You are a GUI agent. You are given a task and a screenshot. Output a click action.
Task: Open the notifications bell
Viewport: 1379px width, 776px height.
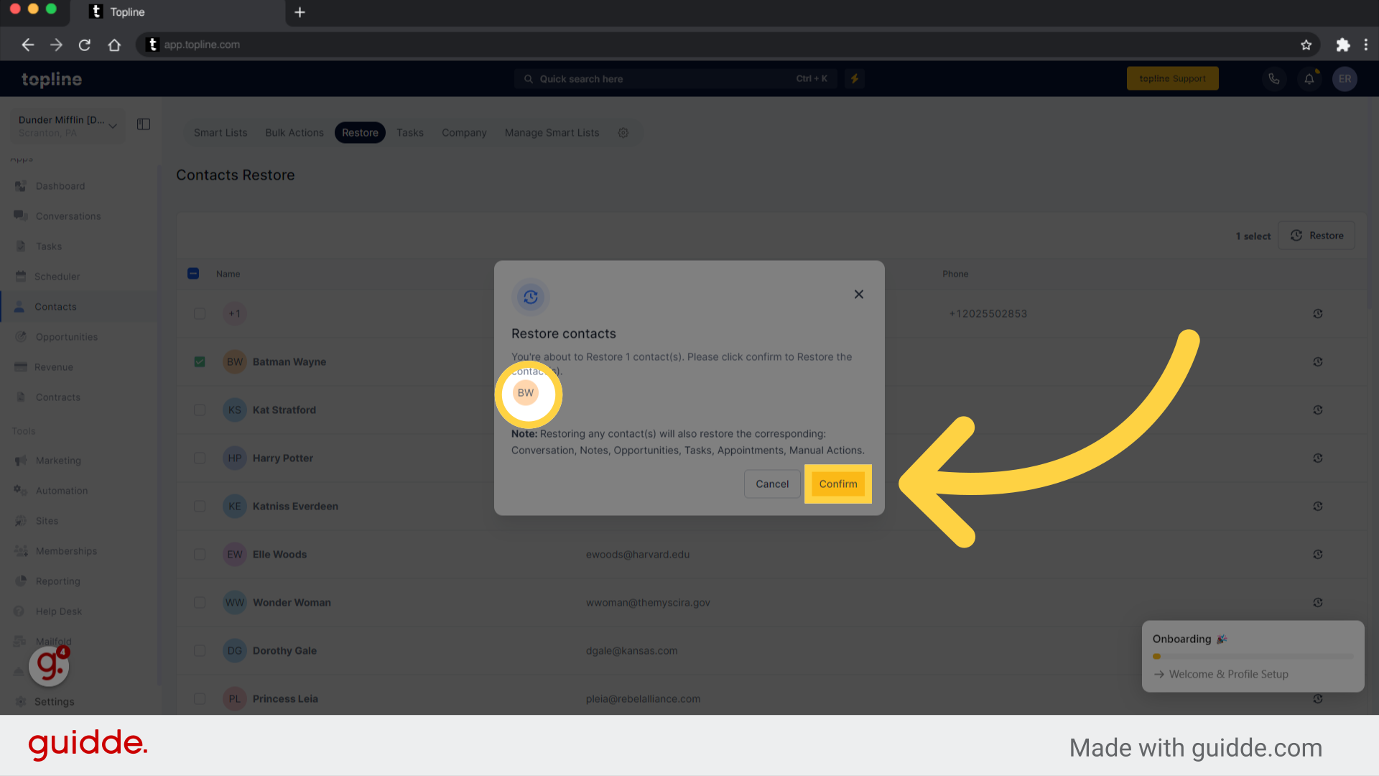[1309, 79]
